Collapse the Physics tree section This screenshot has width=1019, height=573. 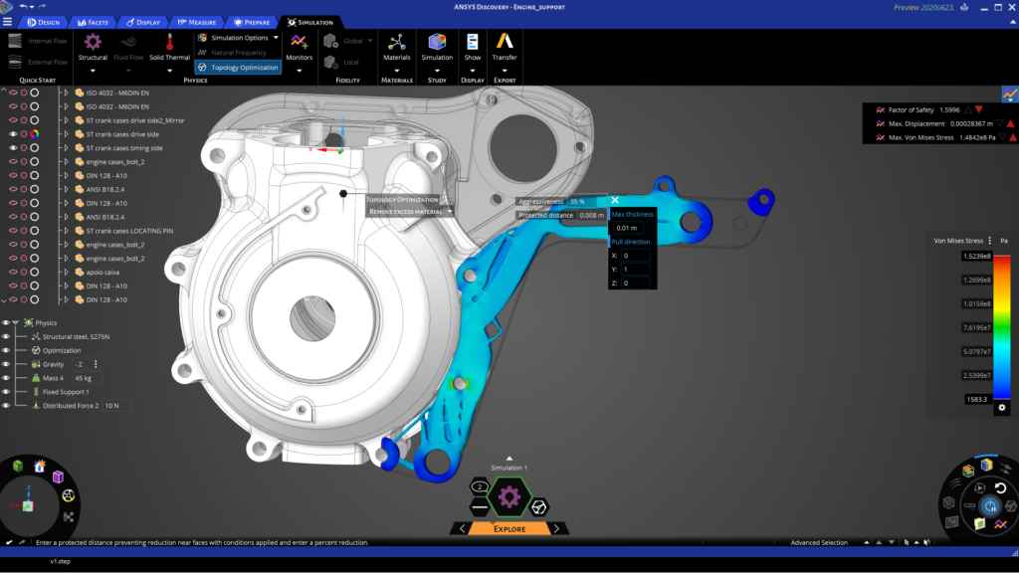(x=16, y=322)
